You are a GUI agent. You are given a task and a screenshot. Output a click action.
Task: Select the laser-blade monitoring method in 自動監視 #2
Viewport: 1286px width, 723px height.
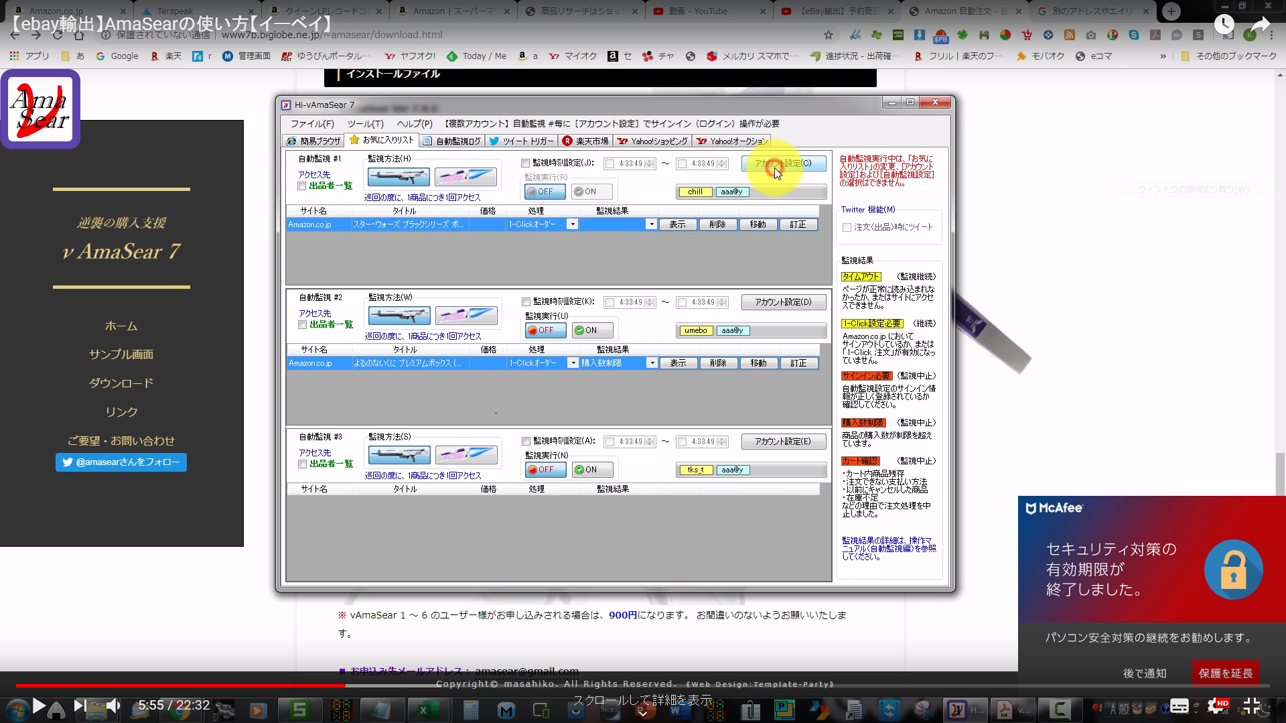coord(466,316)
